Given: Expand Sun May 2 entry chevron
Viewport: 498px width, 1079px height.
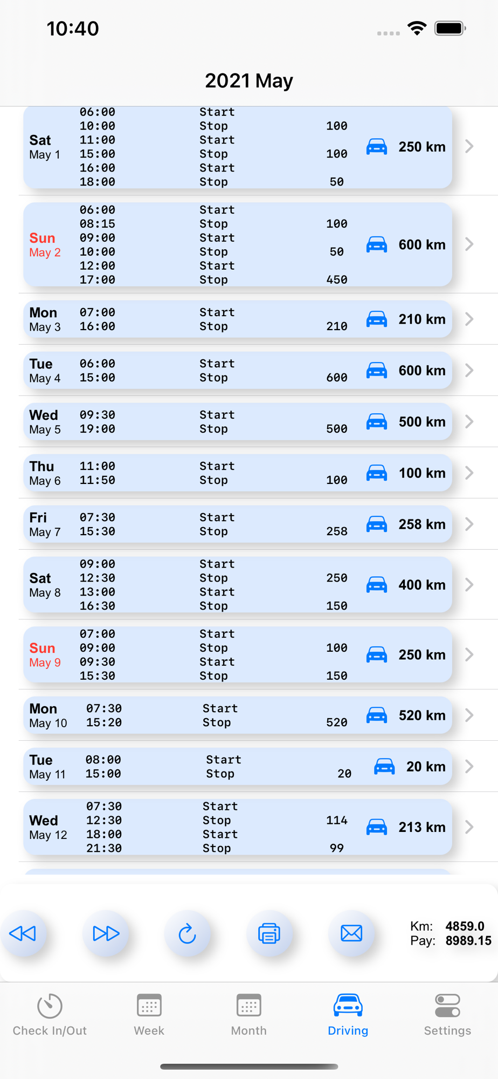Looking at the screenshot, I should [469, 244].
